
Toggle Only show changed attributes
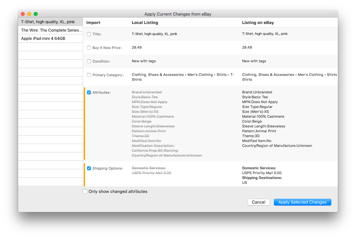pyautogui.click(x=85, y=192)
